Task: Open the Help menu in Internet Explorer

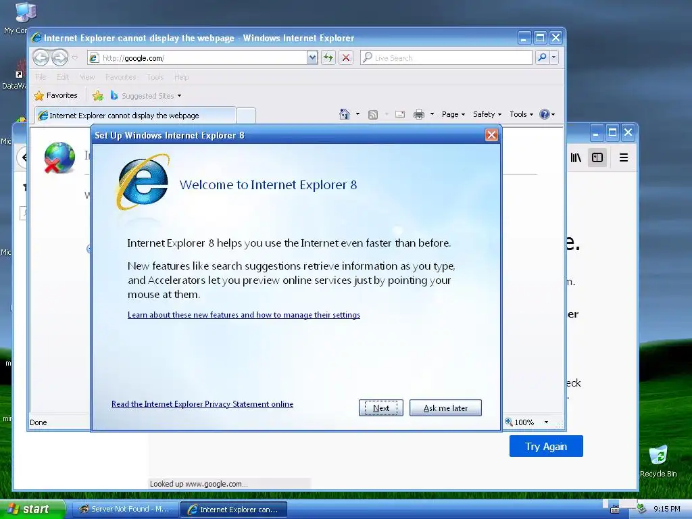Action: pyautogui.click(x=181, y=77)
